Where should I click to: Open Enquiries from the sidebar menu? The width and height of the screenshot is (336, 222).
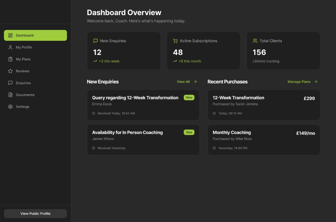35,83
